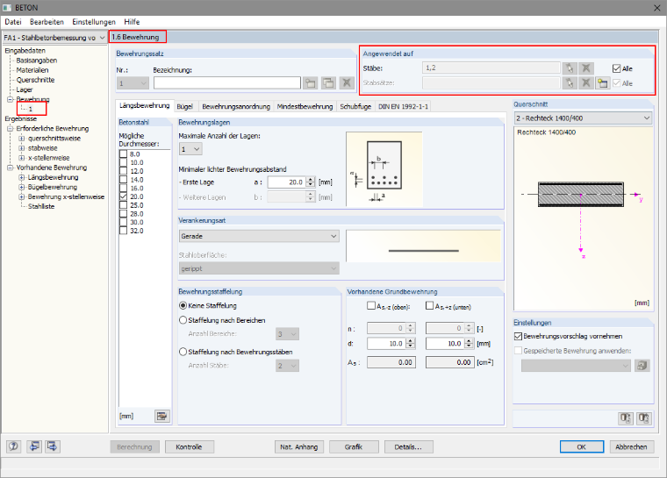The height and width of the screenshot is (478, 667).
Task: Toggle Bewehrungsvorschlag vornehmen checkbox
Action: coord(518,337)
